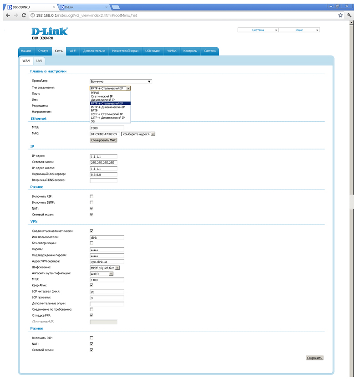Click the Save button
Image resolution: width=357 pixels, height=380 pixels.
point(314,358)
